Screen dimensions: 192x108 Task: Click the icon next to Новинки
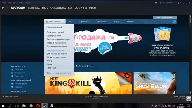(x=12, y=87)
